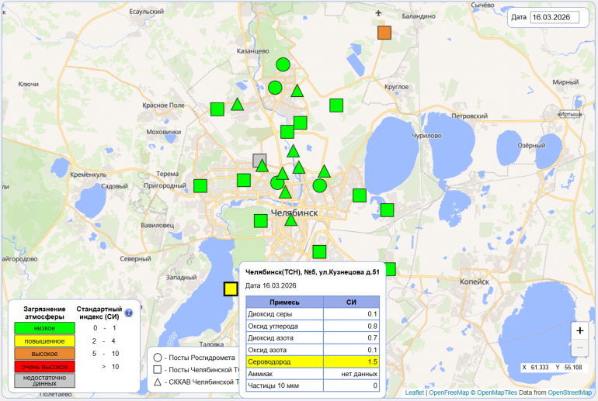Click the red 'очень высокое' legend swatch
This screenshot has height=401, width=598.
click(x=44, y=366)
